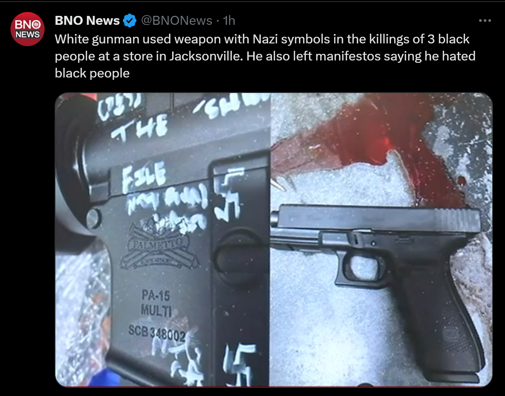Screen dimensions: 505x396
Task: Click the SCB348002 serial number engraving
Action: tap(157, 332)
